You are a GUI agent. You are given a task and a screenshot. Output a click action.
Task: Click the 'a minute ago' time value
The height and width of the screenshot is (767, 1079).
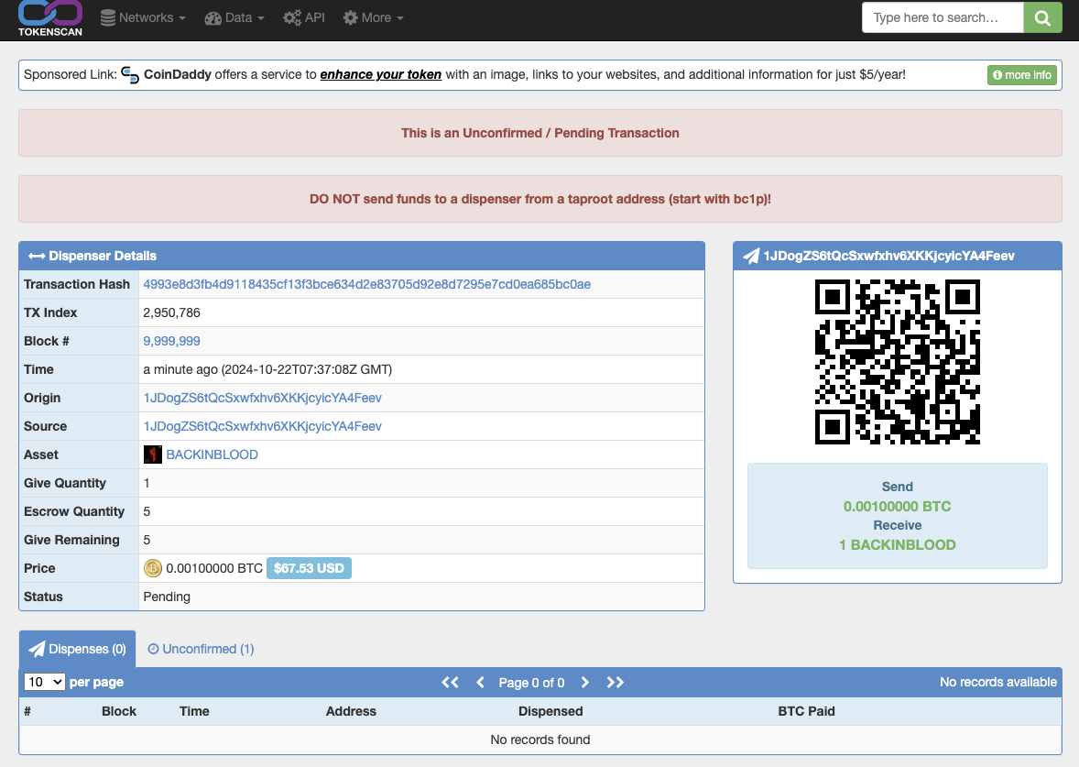point(267,369)
